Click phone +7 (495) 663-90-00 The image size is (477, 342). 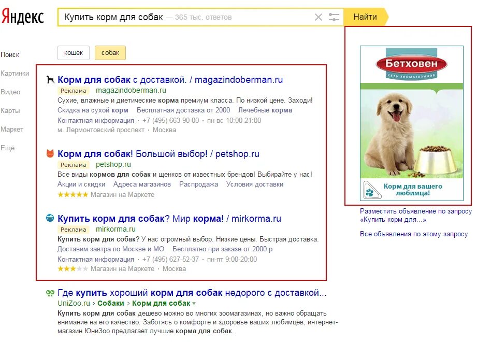pos(171,121)
